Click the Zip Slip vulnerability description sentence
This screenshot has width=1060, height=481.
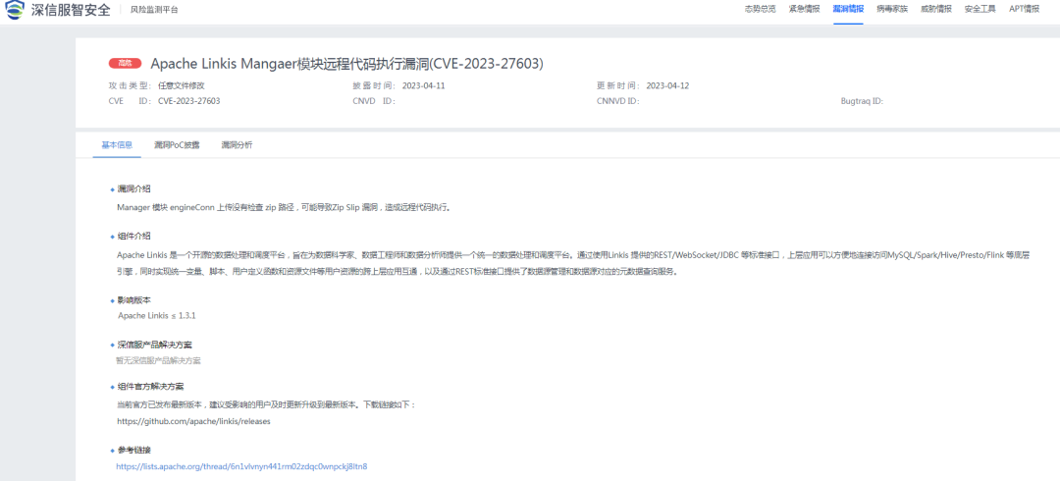(x=284, y=207)
